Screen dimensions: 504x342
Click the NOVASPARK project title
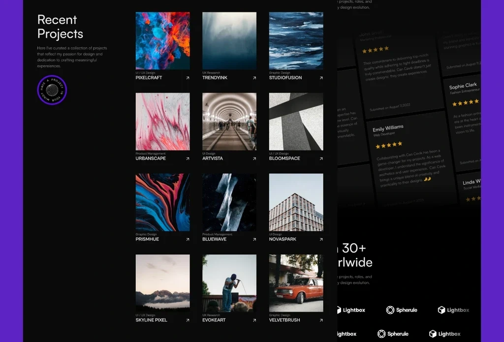click(x=283, y=239)
